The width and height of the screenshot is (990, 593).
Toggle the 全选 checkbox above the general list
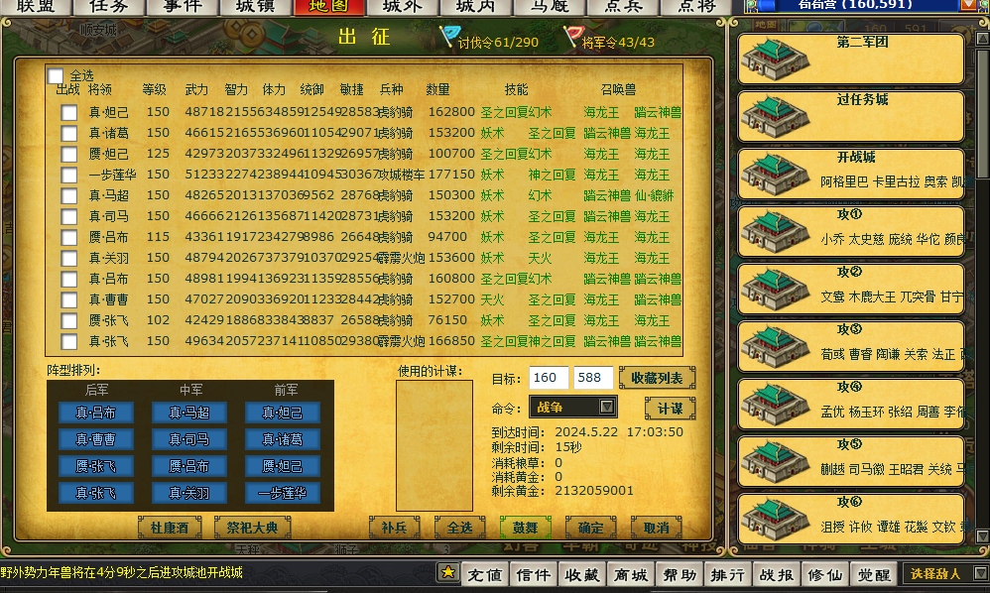pyautogui.click(x=56, y=75)
